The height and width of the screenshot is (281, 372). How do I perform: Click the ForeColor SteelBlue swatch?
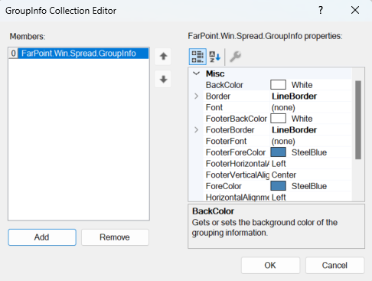pos(278,186)
